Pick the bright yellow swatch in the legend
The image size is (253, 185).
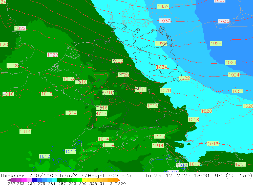pos(85,180)
